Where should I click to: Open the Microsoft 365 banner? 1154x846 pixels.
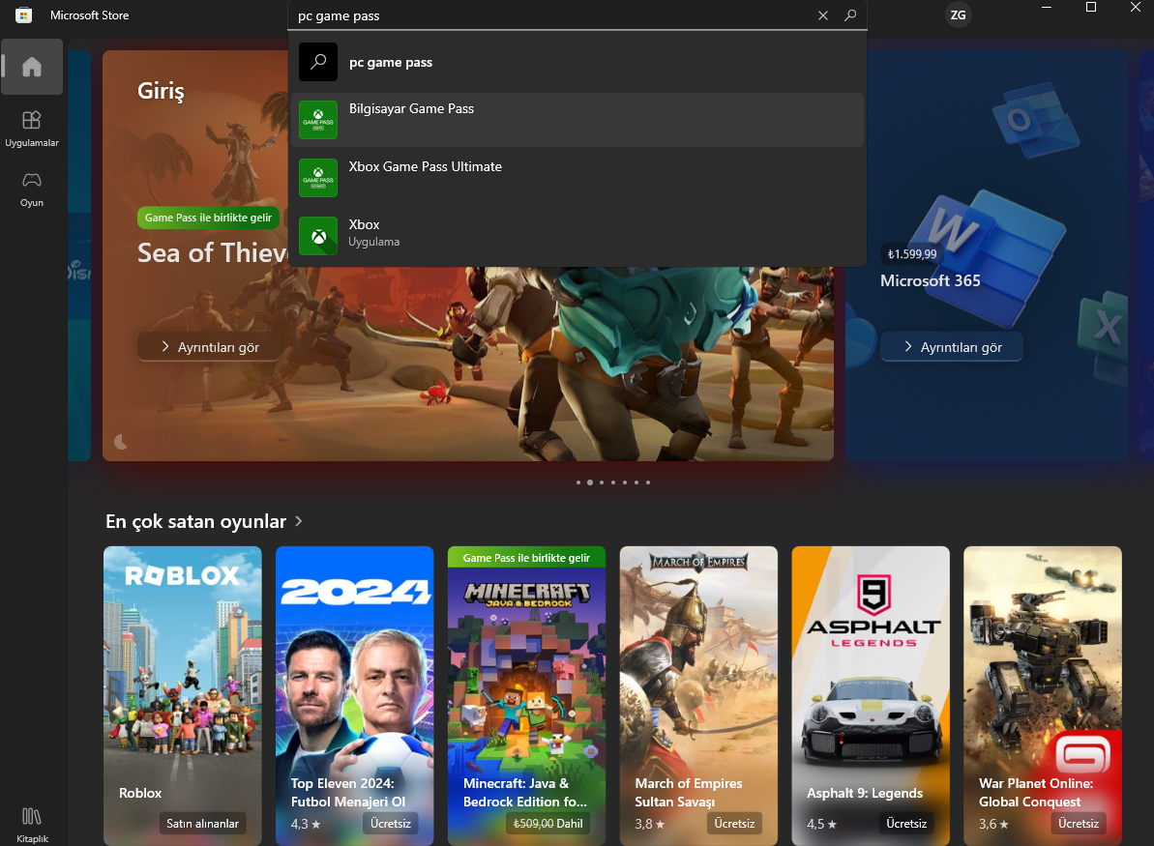(987, 255)
